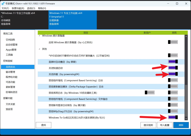Image resolution: width=191 pixels, height=136 pixels.
Task: Collapse the 其他 group
Action: point(39,49)
